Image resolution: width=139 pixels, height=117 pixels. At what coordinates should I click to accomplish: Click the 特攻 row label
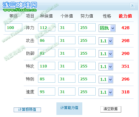30,66
